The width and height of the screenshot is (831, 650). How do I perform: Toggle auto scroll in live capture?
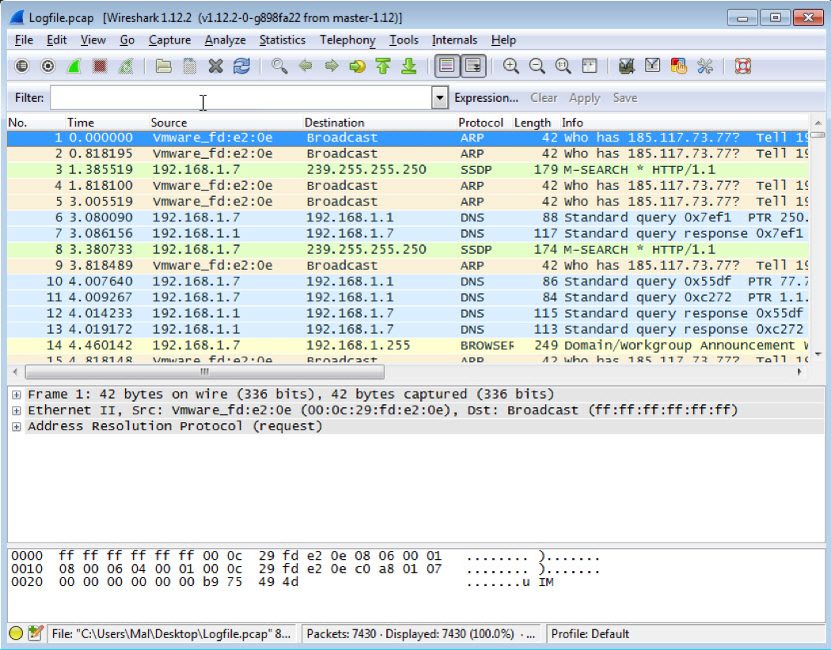[x=473, y=66]
